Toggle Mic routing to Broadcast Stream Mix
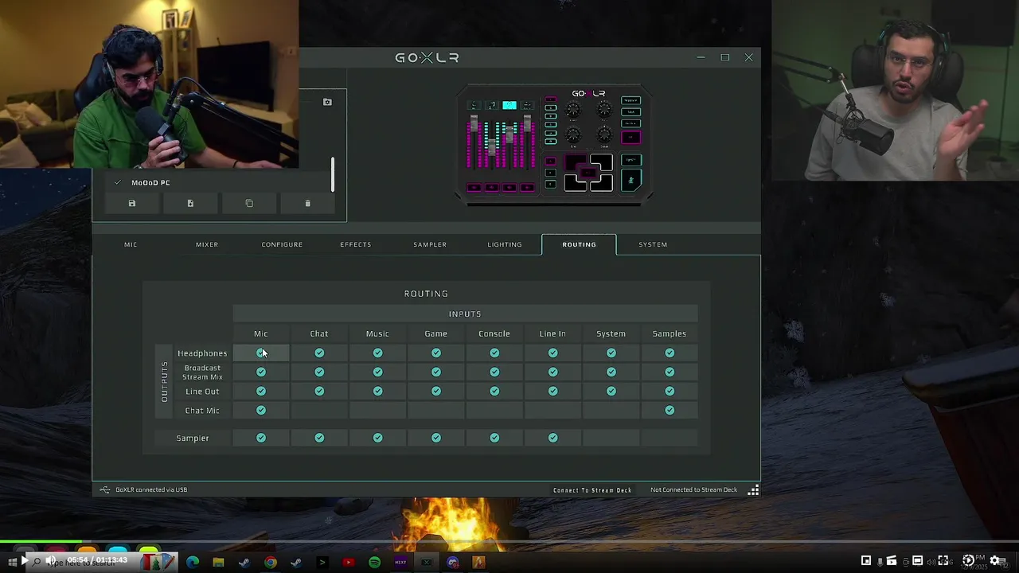Image resolution: width=1019 pixels, height=573 pixels. [x=261, y=372]
